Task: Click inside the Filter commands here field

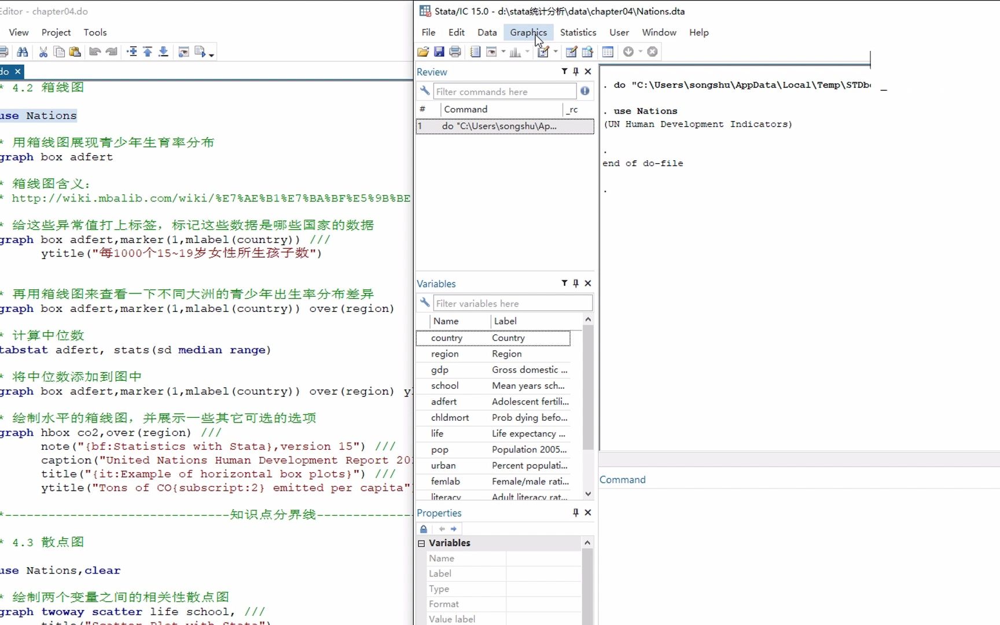Action: pyautogui.click(x=505, y=91)
